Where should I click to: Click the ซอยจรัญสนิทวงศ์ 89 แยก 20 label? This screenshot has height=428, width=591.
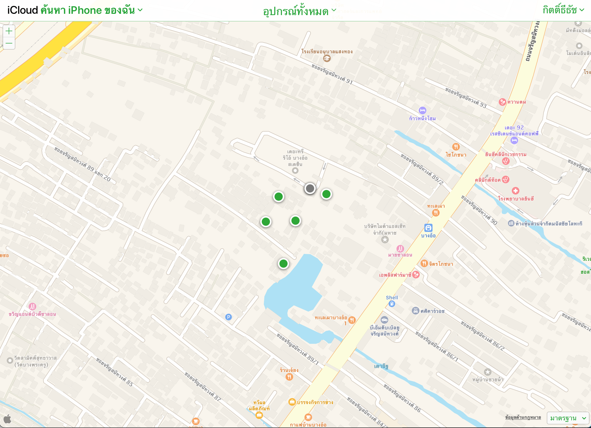[x=82, y=164]
